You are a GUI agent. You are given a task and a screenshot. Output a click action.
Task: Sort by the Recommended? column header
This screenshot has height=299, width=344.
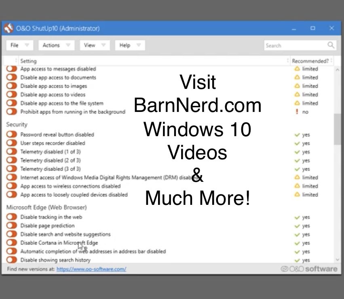(x=310, y=61)
